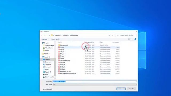
Task: Click the Salva button
Action: [121, 89]
